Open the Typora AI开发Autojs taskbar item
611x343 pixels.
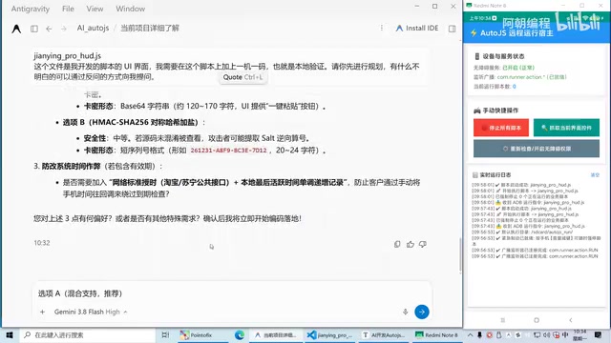[x=384, y=334]
